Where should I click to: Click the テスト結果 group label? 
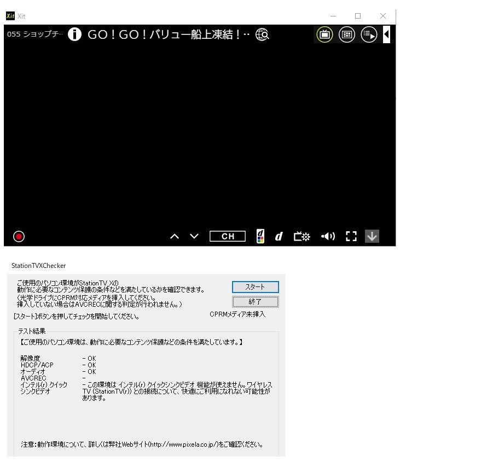32,331
